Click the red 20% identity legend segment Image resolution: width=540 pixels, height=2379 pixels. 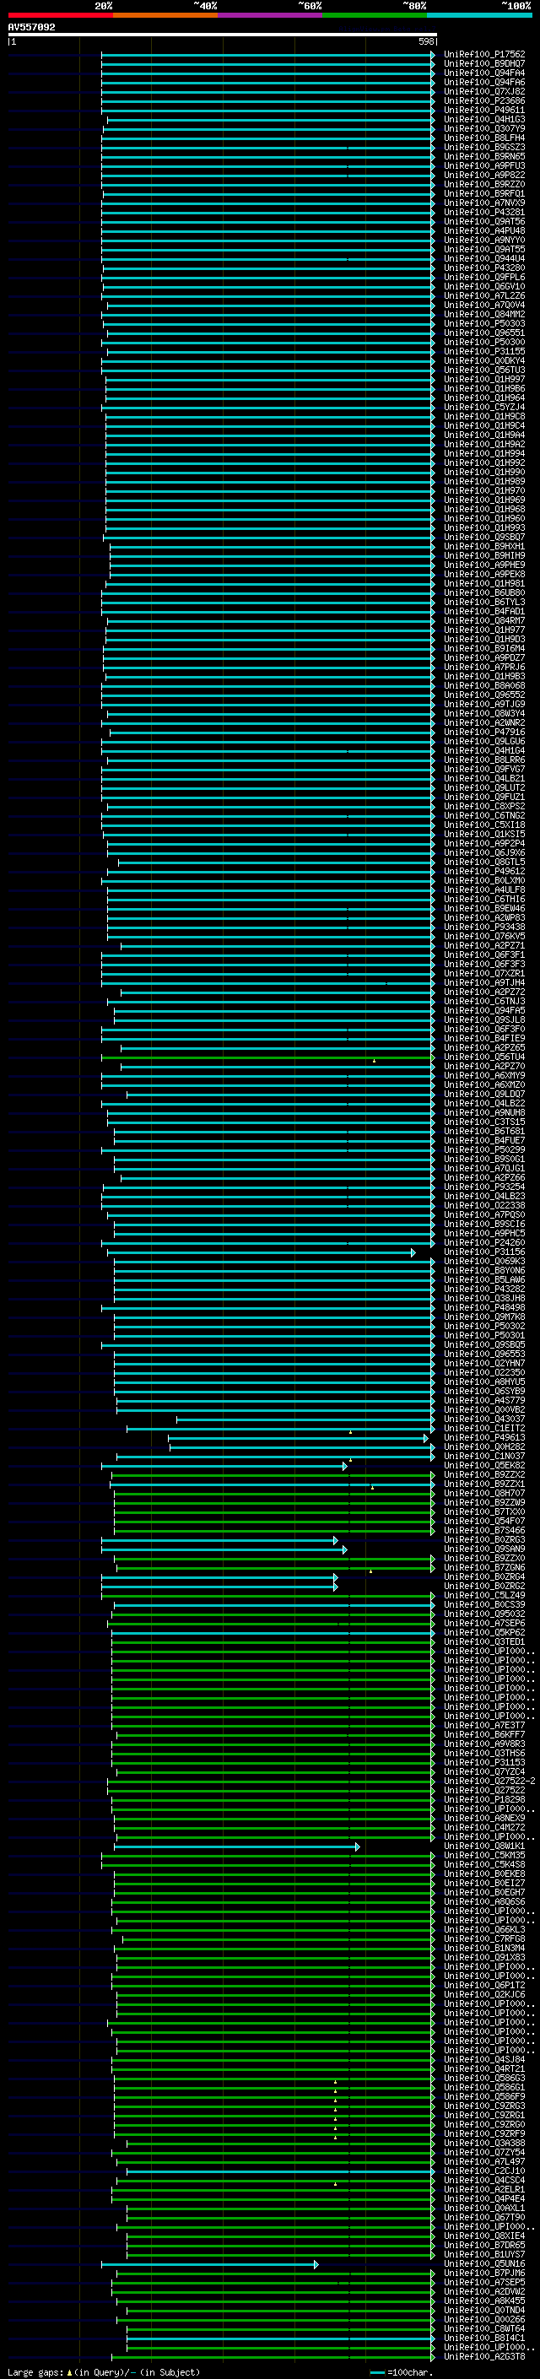tap(60, 15)
